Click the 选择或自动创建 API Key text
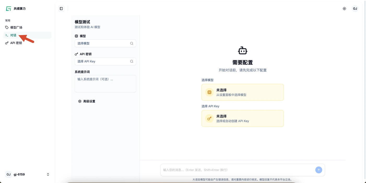This screenshot has width=366, height=183. click(x=233, y=121)
